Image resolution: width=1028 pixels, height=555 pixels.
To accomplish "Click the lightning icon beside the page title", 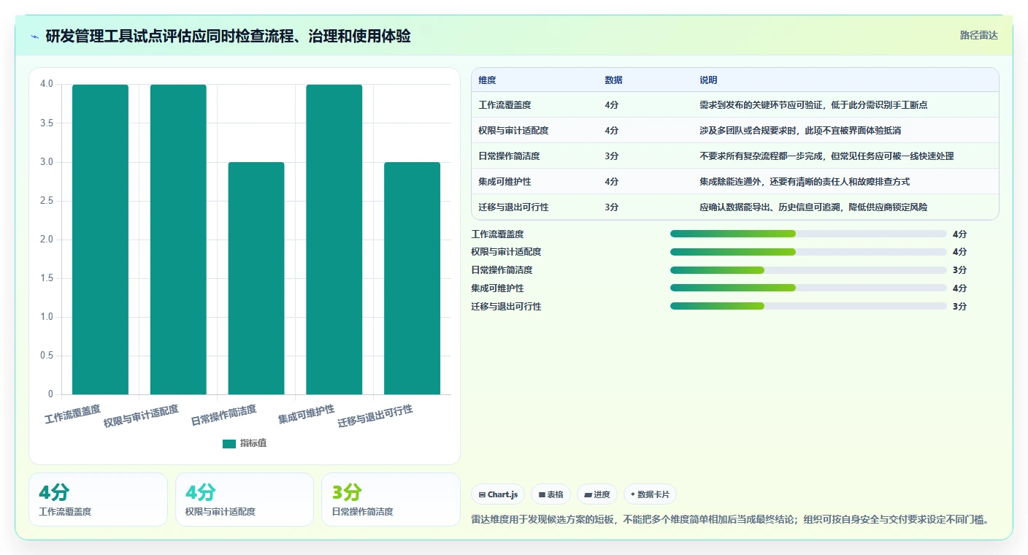I will 35,37.
